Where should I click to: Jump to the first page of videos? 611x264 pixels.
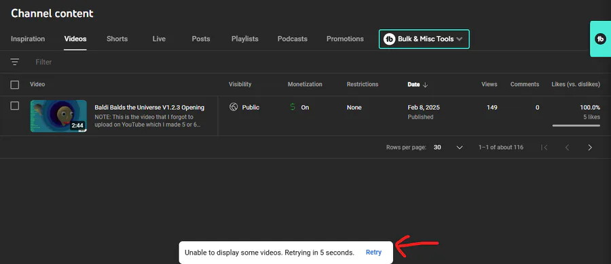point(544,148)
